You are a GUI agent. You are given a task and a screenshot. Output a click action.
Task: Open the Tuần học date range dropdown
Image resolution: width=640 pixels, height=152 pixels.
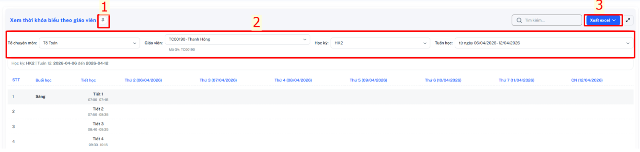click(544, 43)
